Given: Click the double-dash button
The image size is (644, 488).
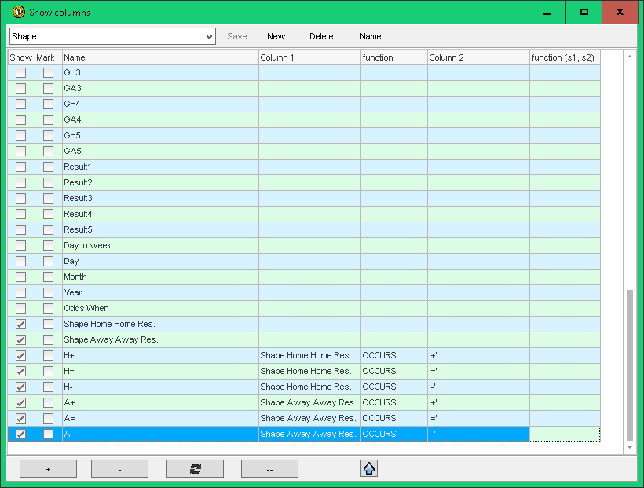Looking at the screenshot, I should 269,469.
